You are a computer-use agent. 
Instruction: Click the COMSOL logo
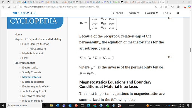tap(25, 13)
